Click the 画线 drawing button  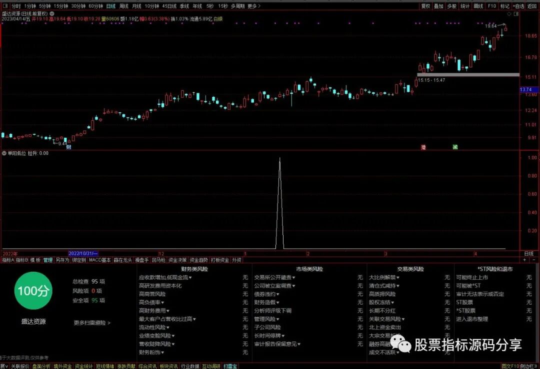tap(478, 6)
